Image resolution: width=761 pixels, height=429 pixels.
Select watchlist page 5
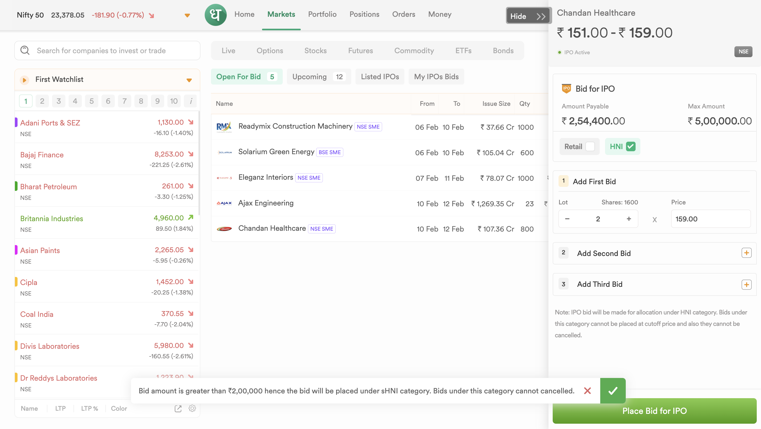[x=92, y=101]
